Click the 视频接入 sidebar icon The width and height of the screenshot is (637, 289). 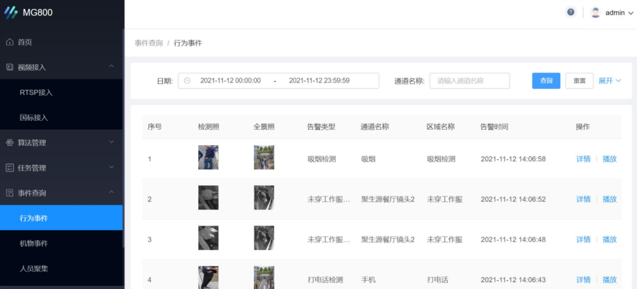tap(9, 67)
